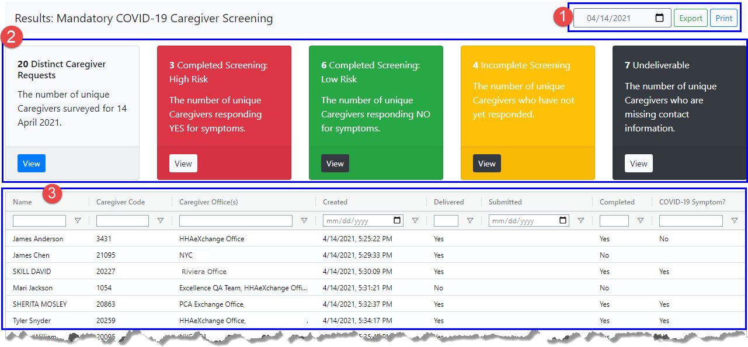
Task: Export the screening results
Action: [x=690, y=18]
